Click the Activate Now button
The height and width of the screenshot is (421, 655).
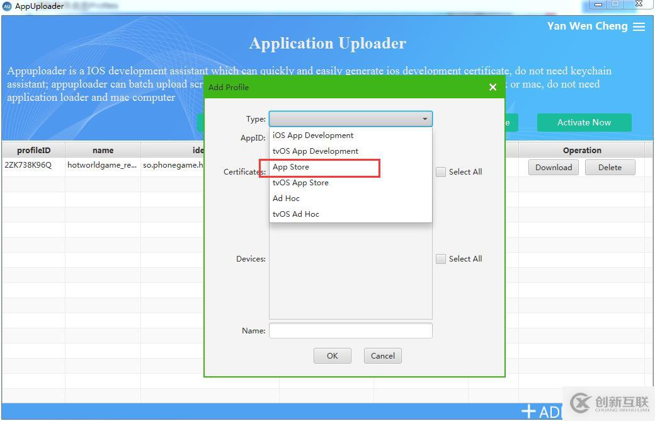point(584,122)
